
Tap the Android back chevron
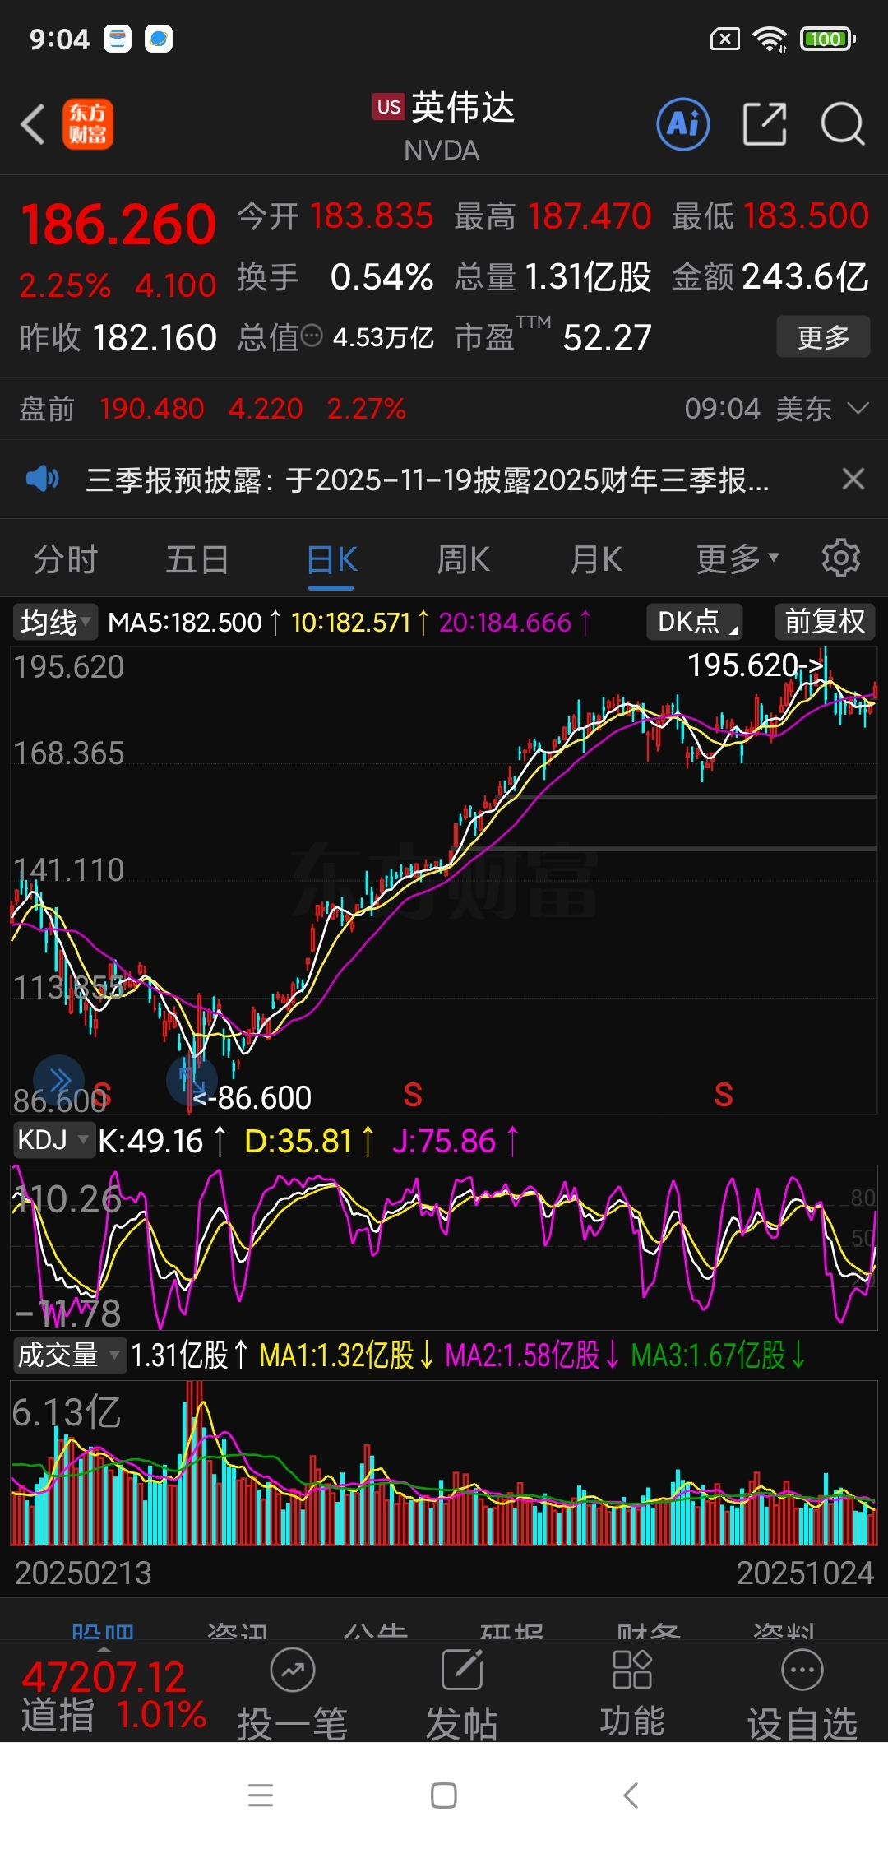630,1796
